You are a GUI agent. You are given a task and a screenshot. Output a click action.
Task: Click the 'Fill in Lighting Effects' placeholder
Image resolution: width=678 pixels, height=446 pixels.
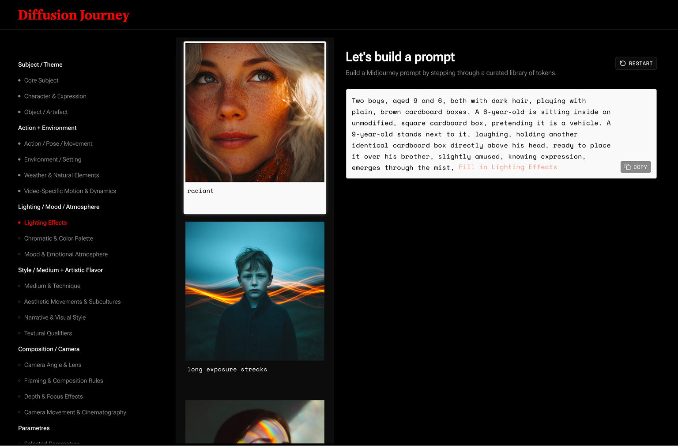pos(508,167)
